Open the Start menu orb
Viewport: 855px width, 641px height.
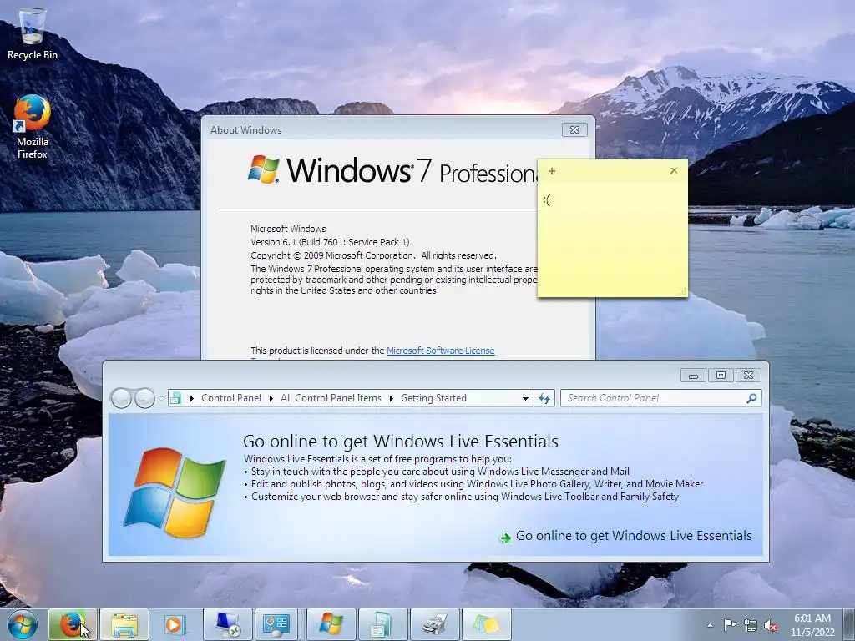pyautogui.click(x=23, y=624)
